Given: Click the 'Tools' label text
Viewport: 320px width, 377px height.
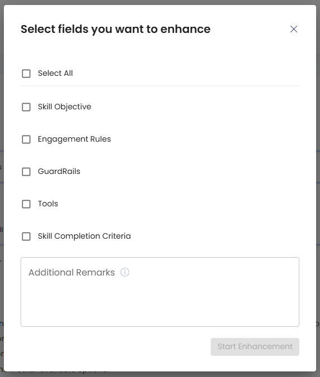Looking at the screenshot, I should (x=48, y=204).
